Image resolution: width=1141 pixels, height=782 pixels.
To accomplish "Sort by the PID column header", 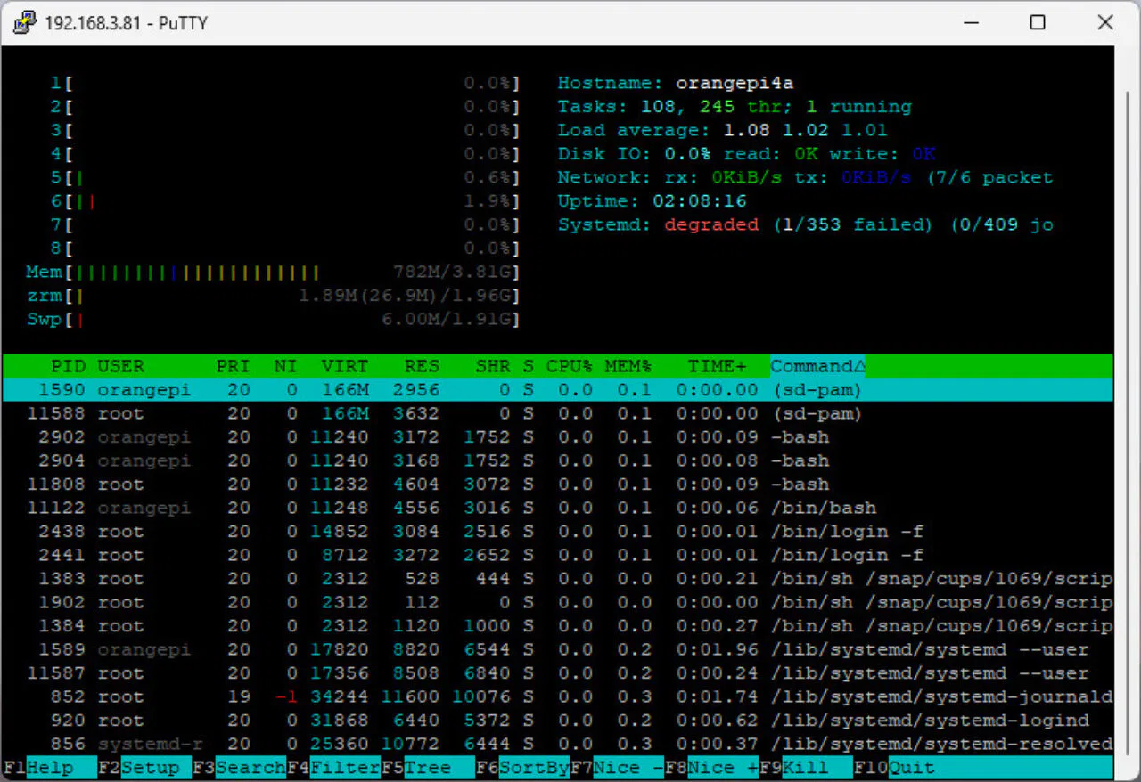I will [x=69, y=365].
